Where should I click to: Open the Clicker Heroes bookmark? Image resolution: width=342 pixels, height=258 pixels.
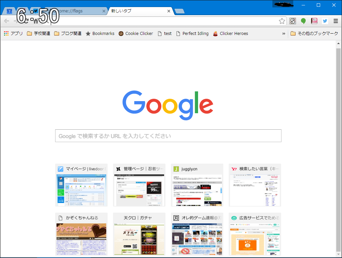(x=230, y=33)
